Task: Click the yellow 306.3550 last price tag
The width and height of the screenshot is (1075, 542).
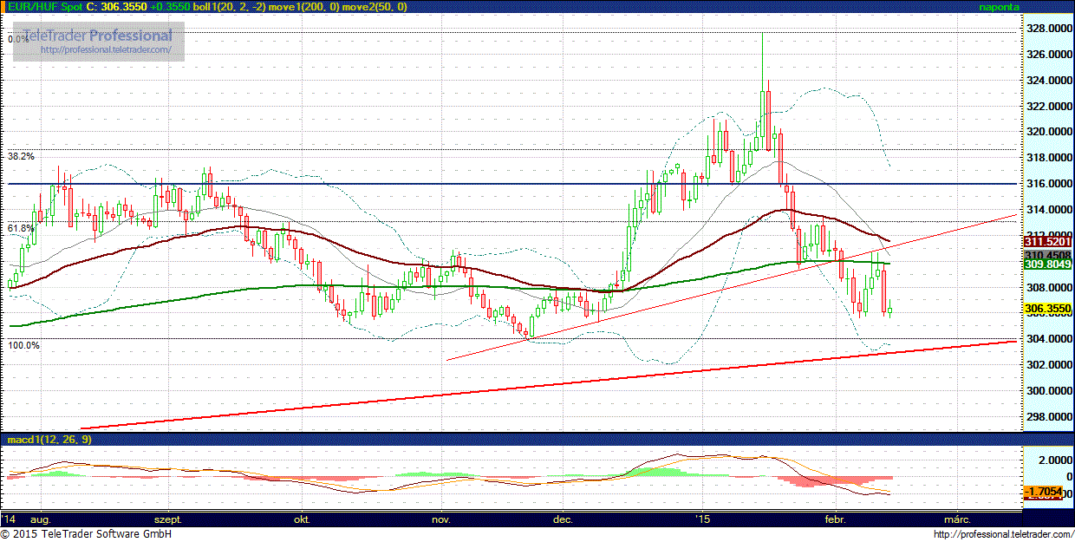Action: click(1048, 309)
